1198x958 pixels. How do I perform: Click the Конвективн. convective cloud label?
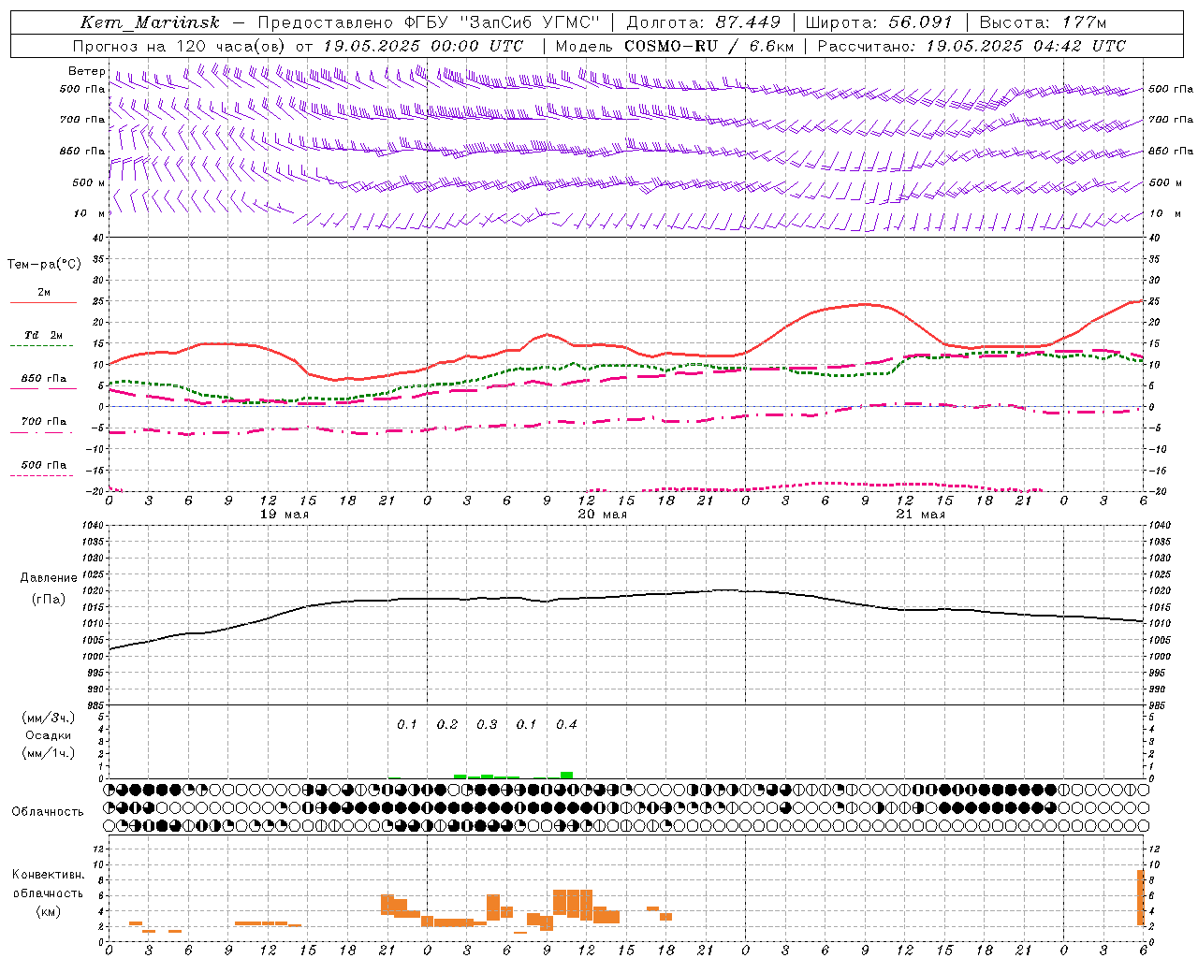pyautogui.click(x=49, y=875)
